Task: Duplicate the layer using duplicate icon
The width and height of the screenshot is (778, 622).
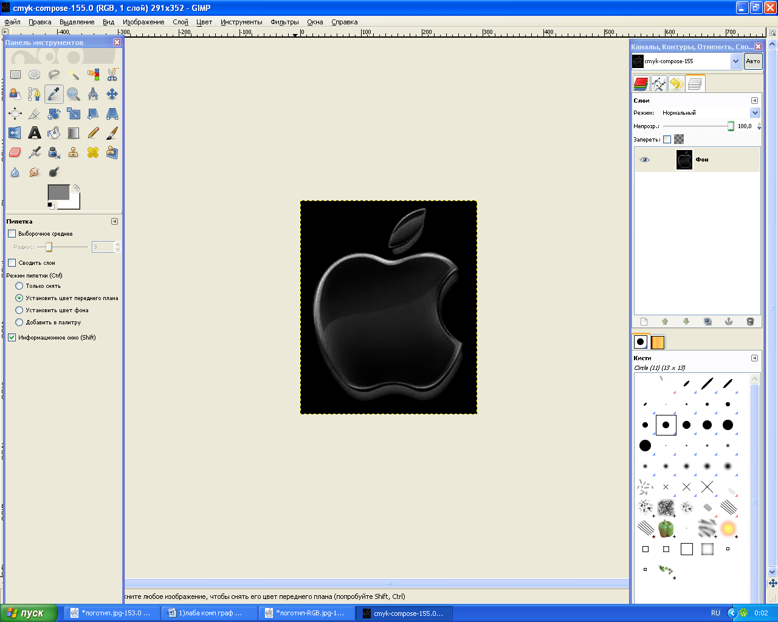Action: (707, 321)
